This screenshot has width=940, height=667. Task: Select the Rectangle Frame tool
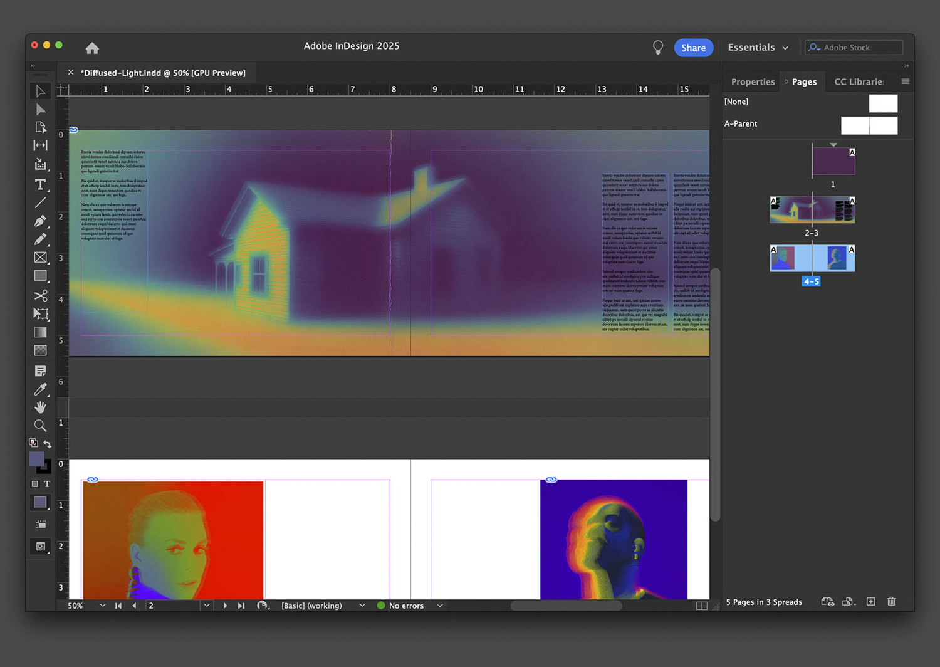[40, 258]
